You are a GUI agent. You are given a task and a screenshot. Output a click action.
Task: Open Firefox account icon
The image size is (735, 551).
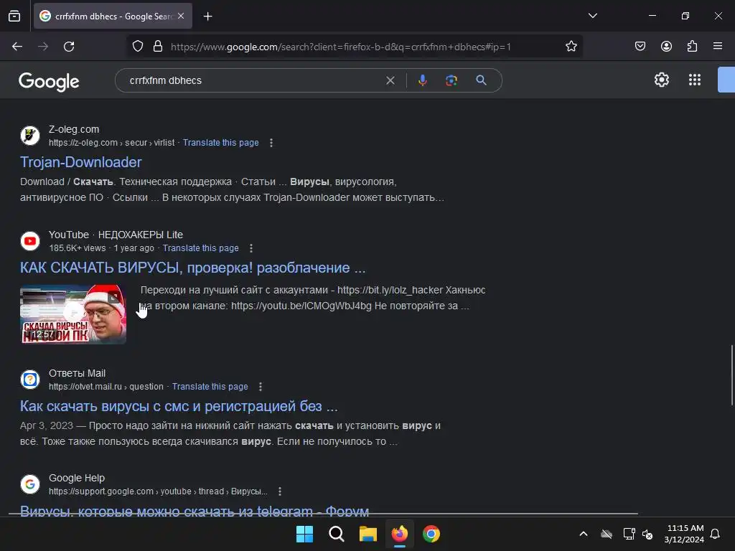tap(666, 47)
